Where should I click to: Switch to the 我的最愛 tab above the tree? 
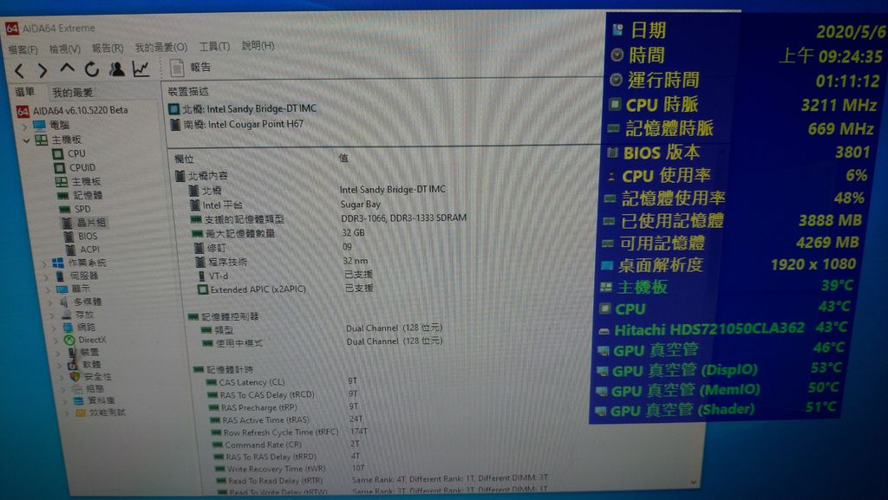[x=73, y=92]
